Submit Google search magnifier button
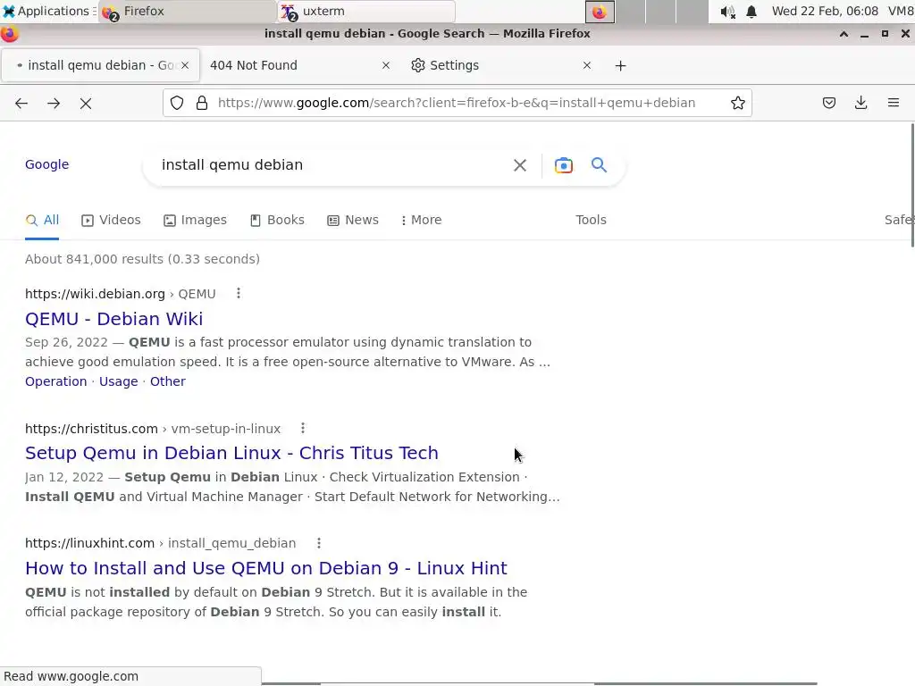Viewport: 915px width, 686px height. (x=599, y=165)
